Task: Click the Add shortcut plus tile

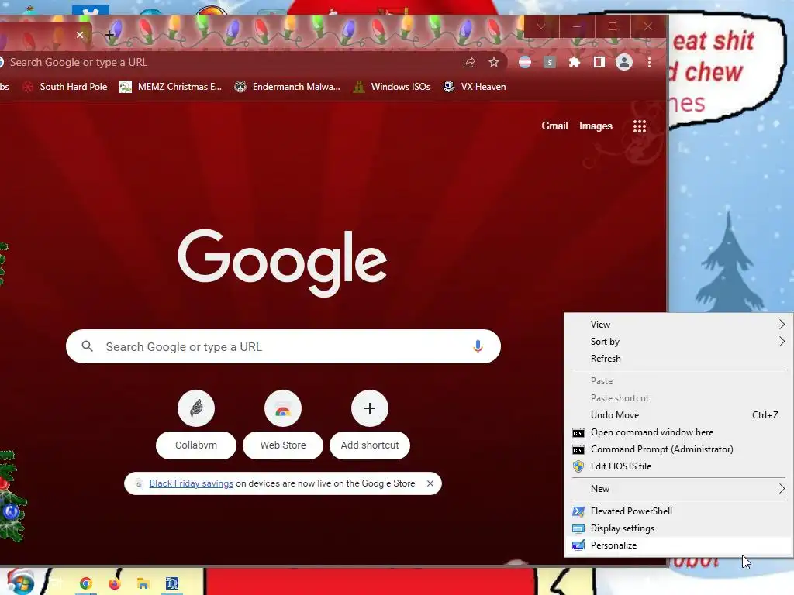Action: [x=370, y=425]
